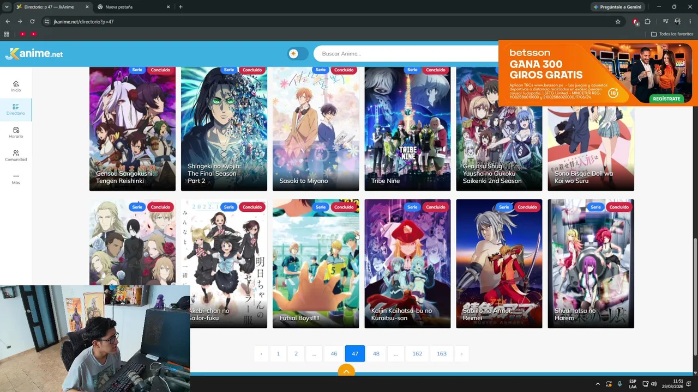Screen dimensions: 698x392
Task: Click the Buscar Anime search field
Action: tap(406, 53)
